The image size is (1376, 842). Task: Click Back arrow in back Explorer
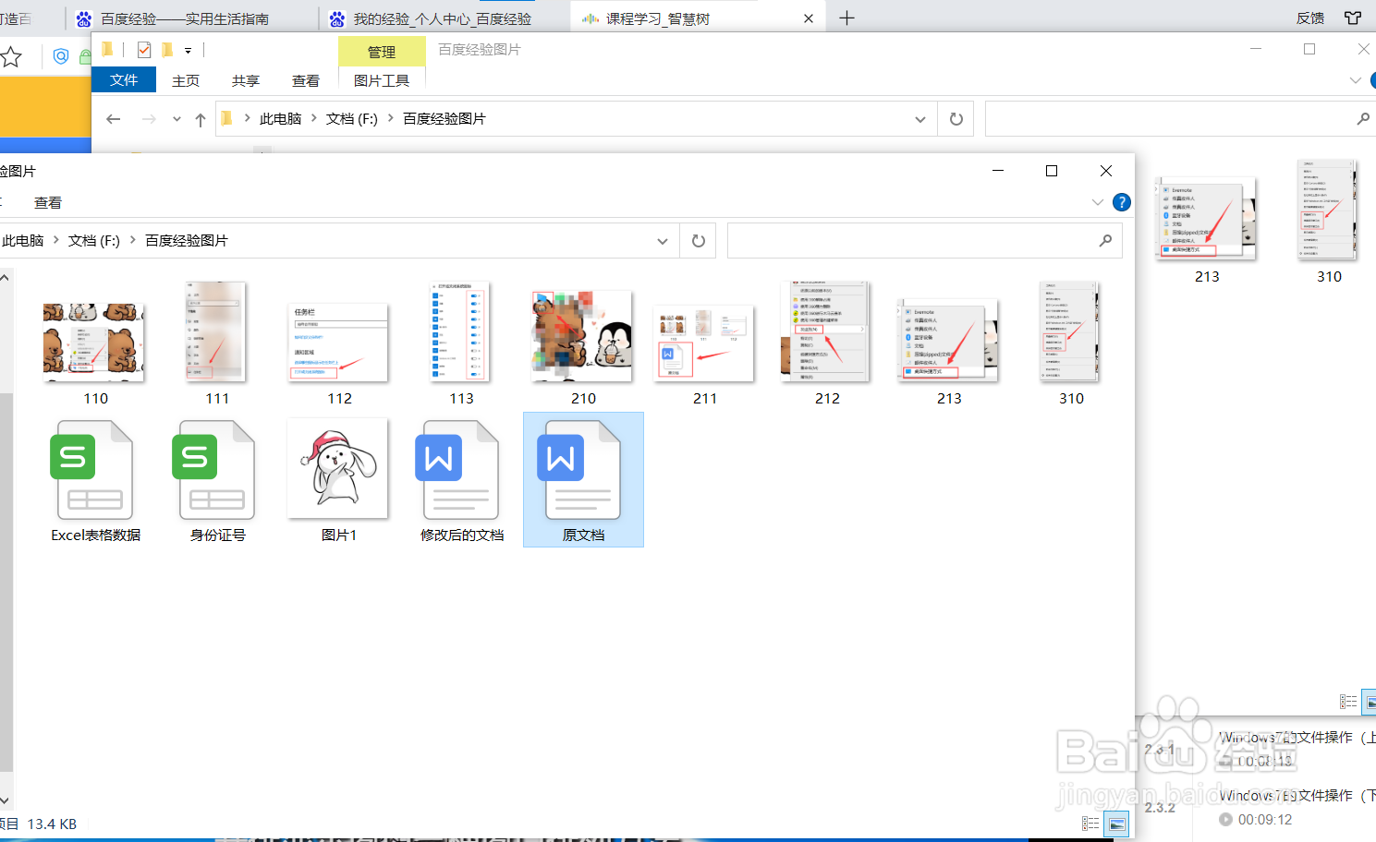click(x=114, y=119)
